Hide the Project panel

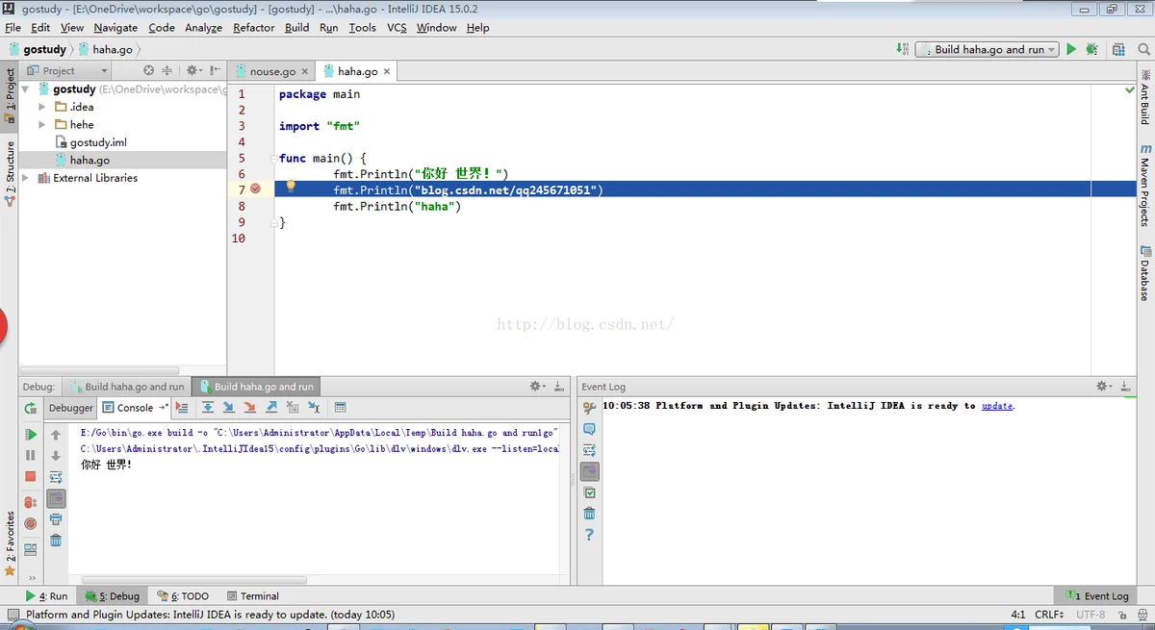[215, 70]
